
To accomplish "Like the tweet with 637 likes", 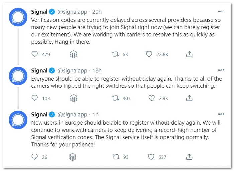I will (x=151, y=157).
